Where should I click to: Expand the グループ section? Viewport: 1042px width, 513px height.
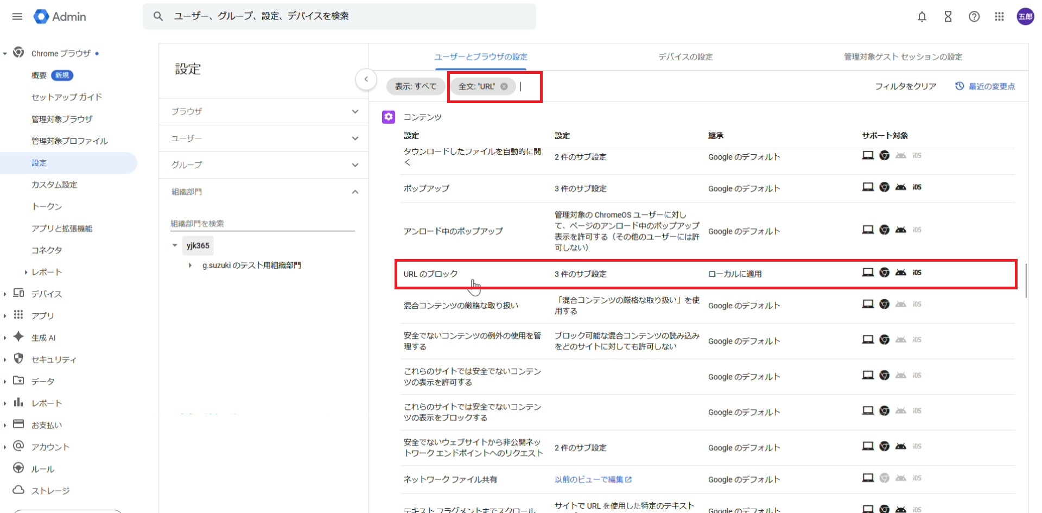tap(355, 165)
